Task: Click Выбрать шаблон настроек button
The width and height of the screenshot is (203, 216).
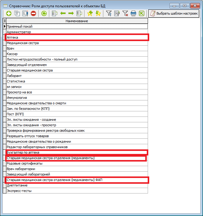Action: (x=174, y=13)
